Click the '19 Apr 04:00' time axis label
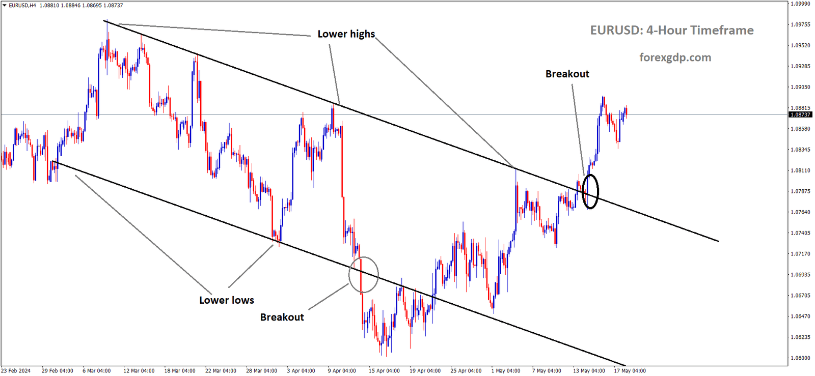 point(425,371)
